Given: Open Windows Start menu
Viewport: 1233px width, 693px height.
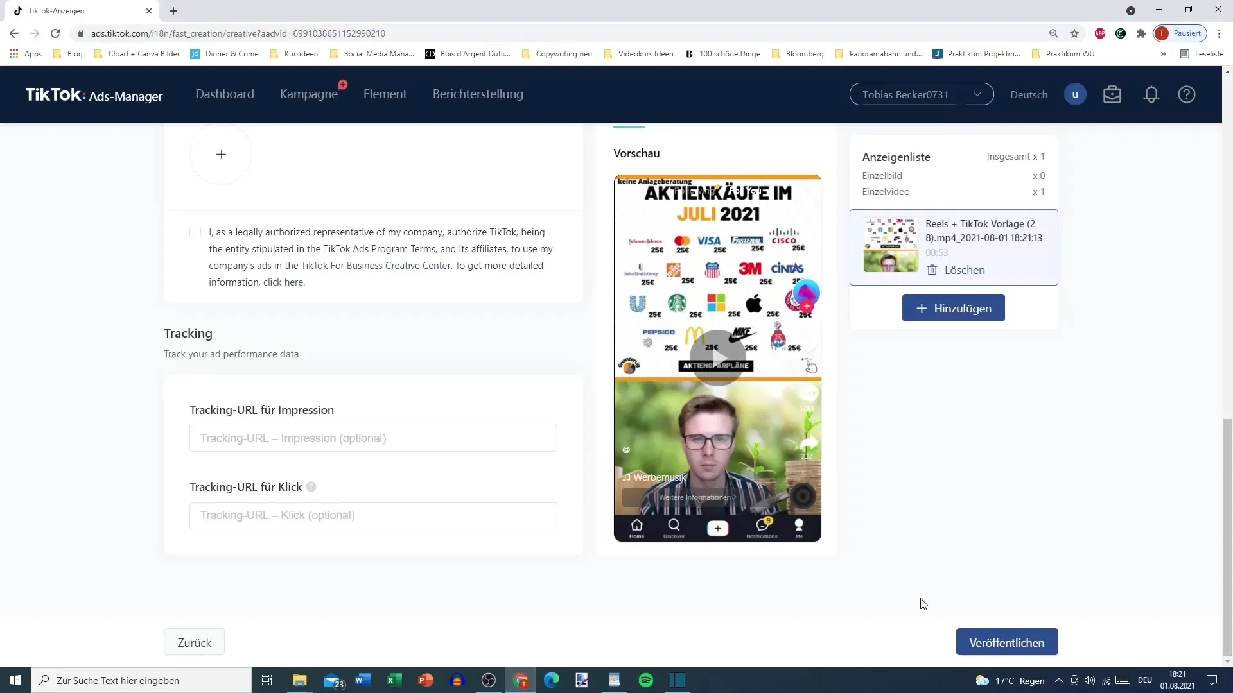Looking at the screenshot, I should (15, 680).
